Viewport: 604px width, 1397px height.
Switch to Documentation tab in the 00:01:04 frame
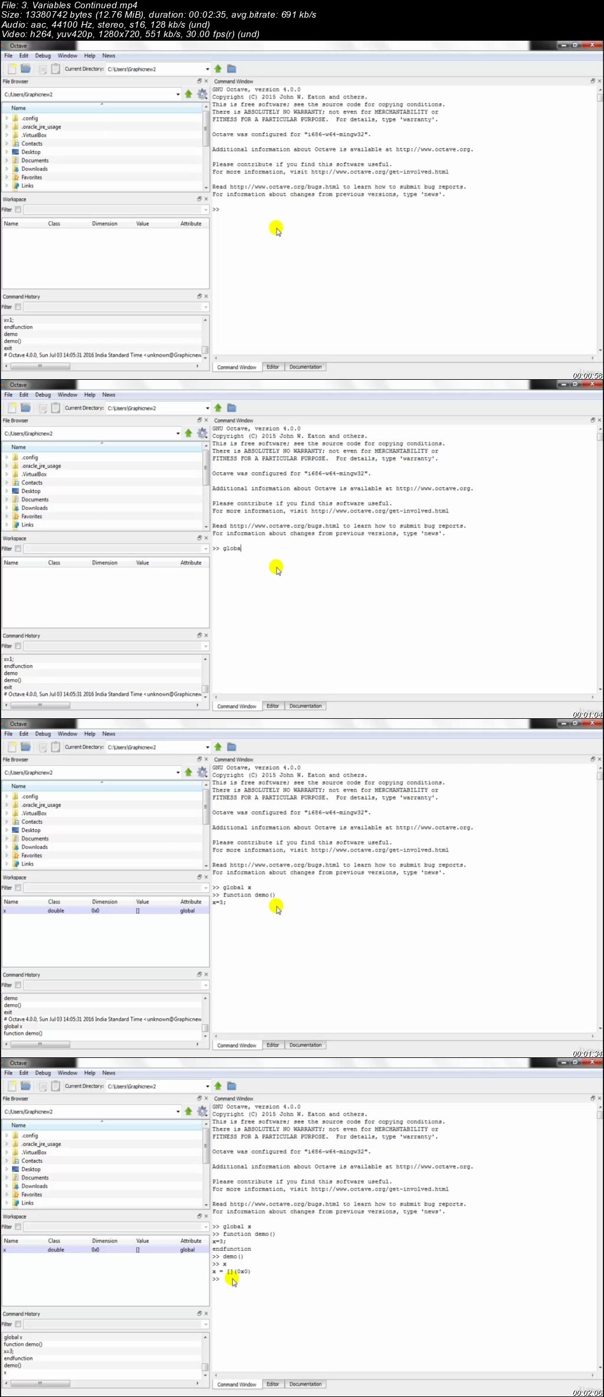point(306,706)
